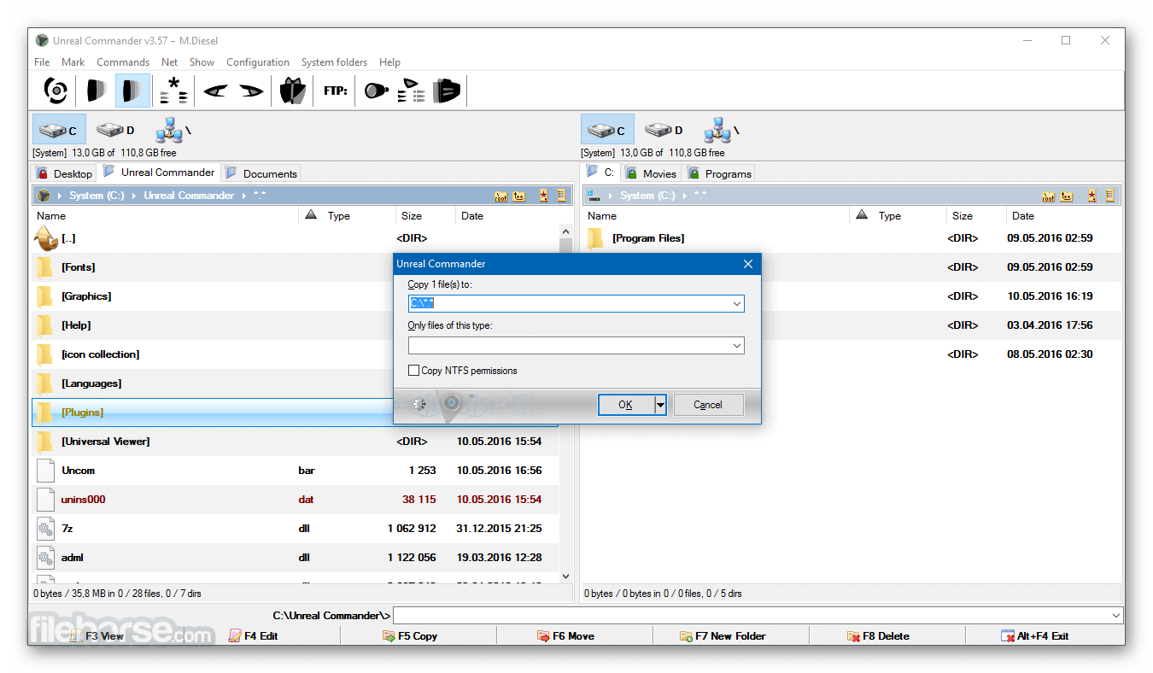Open the Configuration menu
The width and height of the screenshot is (1153, 673).
258,62
